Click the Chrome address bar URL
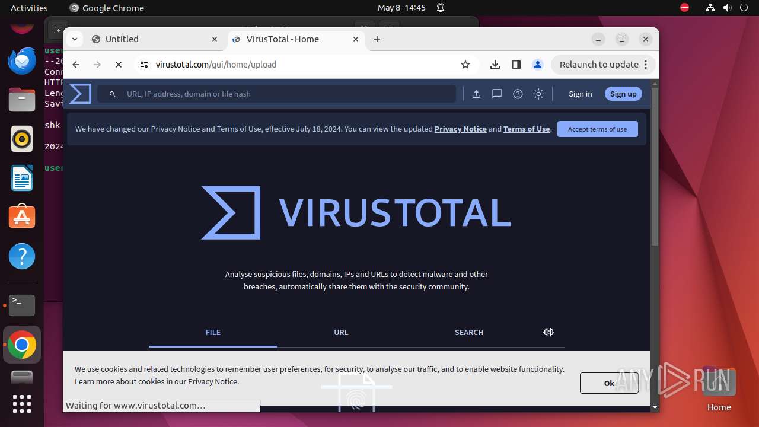The height and width of the screenshot is (427, 759). (216, 65)
